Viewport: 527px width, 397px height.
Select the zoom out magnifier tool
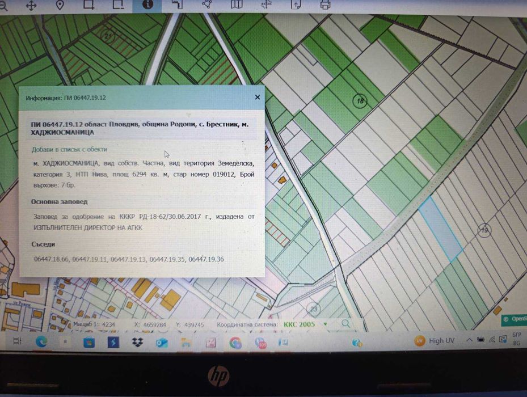[3, 6]
